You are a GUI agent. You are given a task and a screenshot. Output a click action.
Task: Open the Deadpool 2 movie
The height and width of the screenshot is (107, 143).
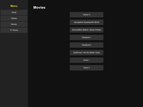[87, 45]
